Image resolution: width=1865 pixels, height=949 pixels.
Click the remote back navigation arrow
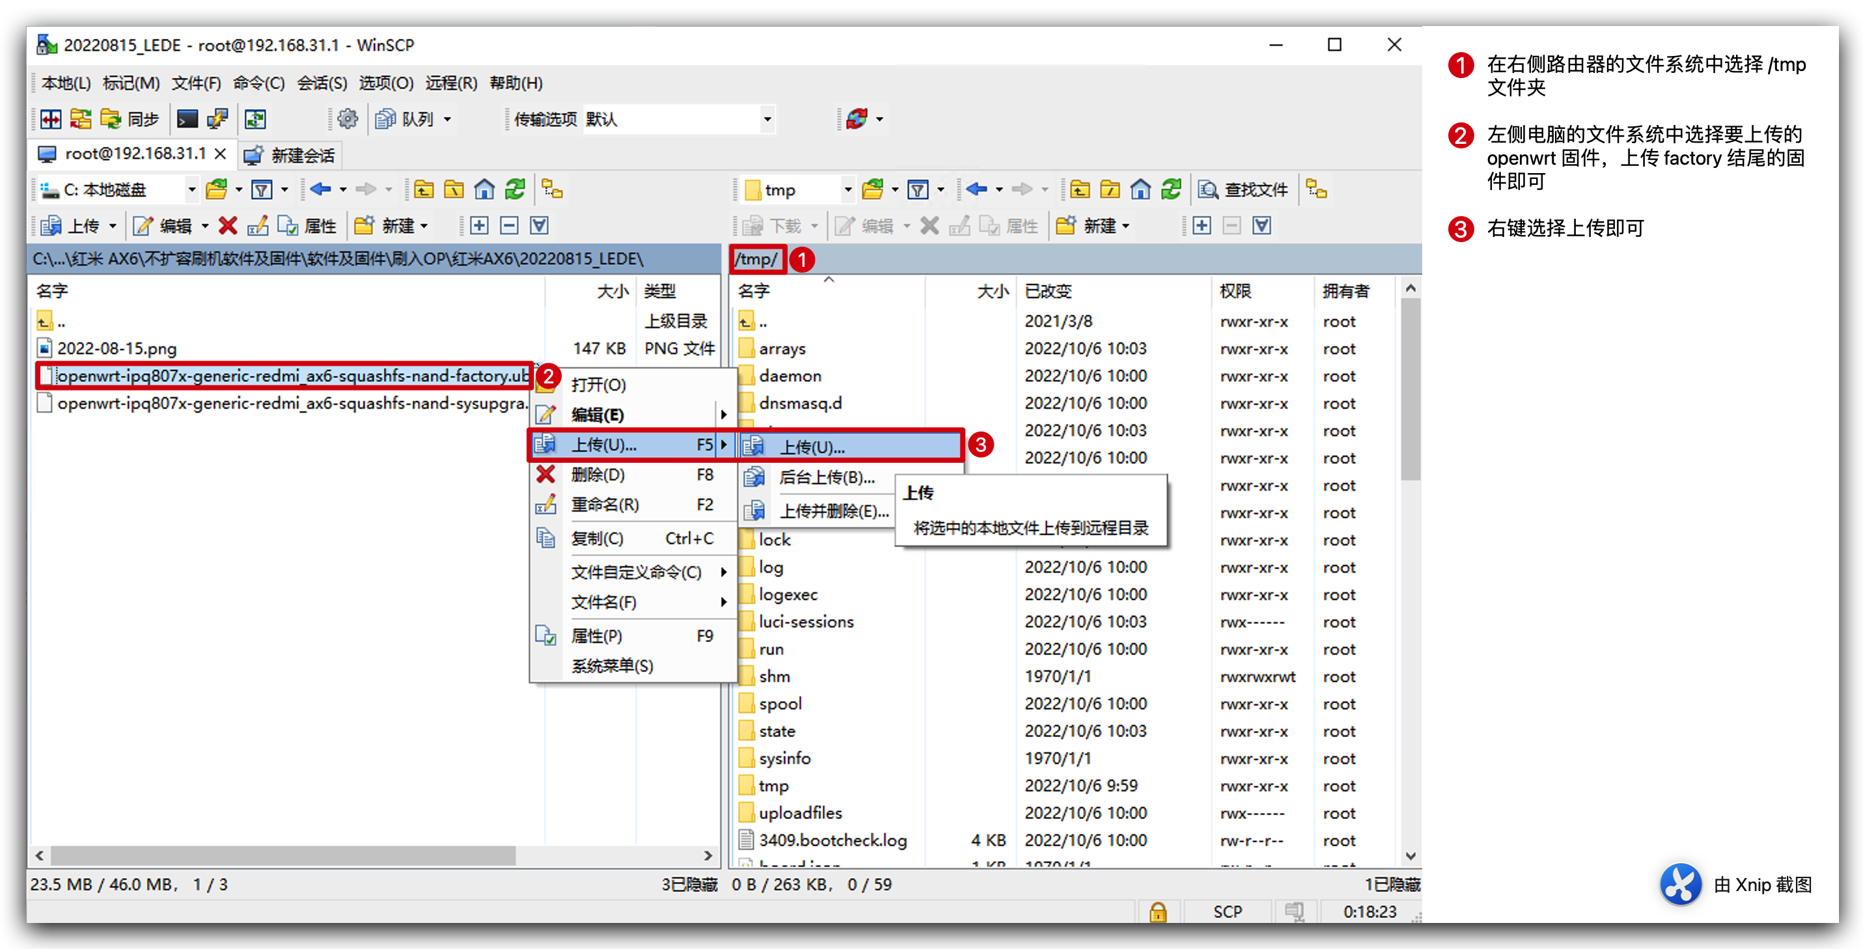pos(977,189)
